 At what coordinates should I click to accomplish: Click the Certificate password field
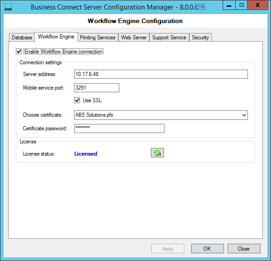[x=119, y=128]
